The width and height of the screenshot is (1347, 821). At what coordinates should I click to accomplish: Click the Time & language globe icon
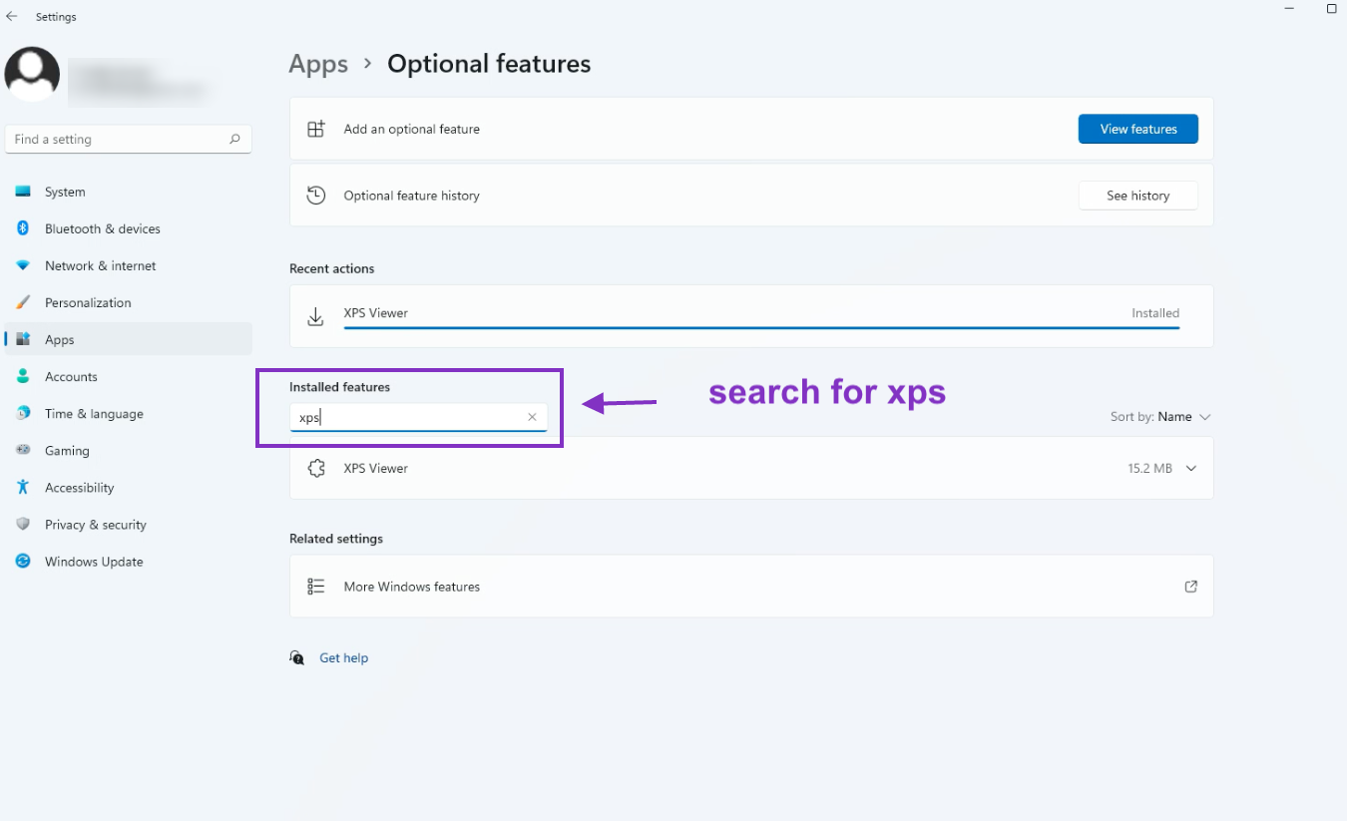pyautogui.click(x=23, y=413)
